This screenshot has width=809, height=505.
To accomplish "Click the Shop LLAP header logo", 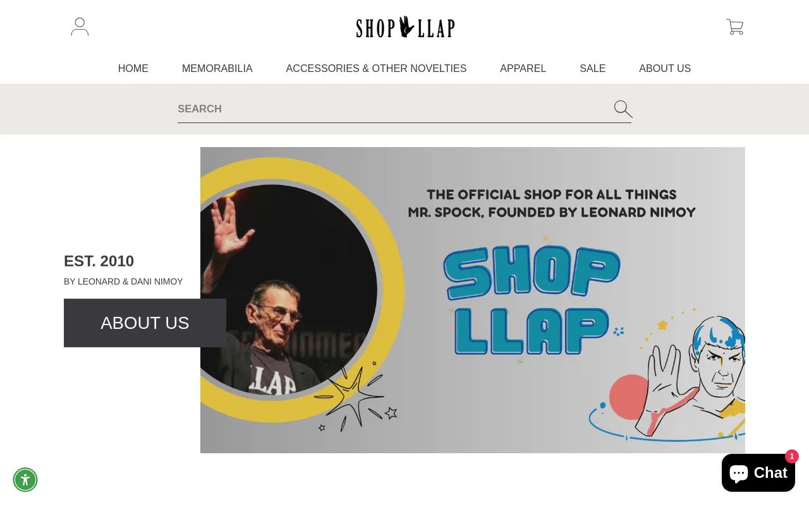I will coord(405,27).
